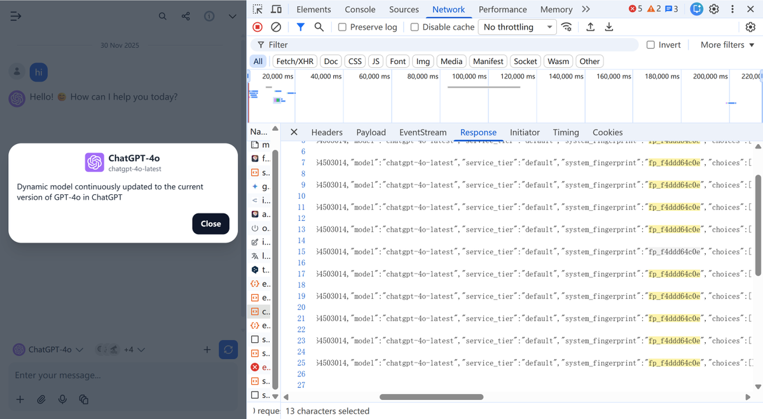763x419 pixels.
Task: Click the red errors count badge
Action: pyautogui.click(x=635, y=9)
